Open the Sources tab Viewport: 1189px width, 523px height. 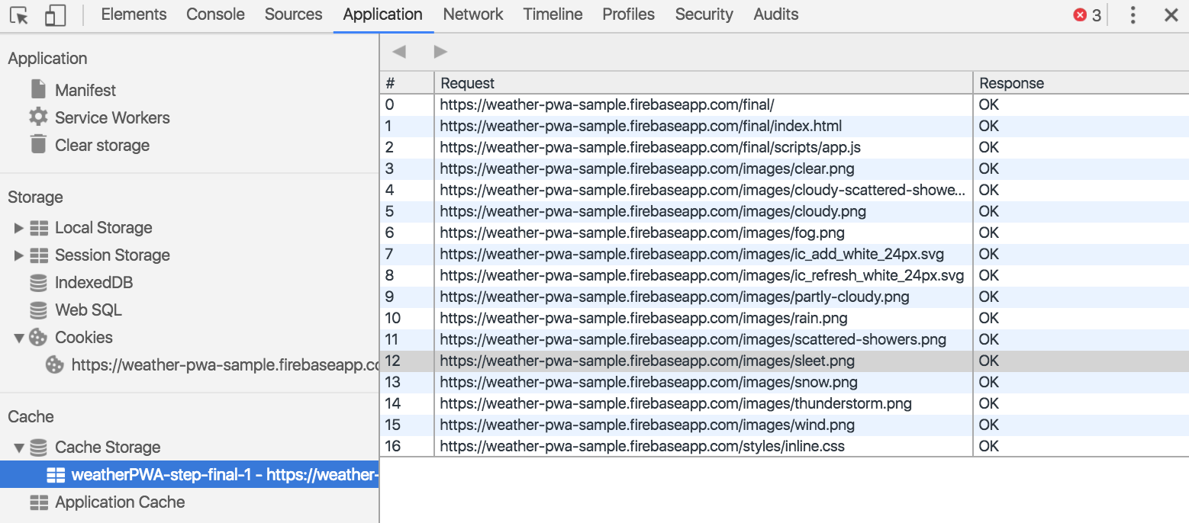293,14
